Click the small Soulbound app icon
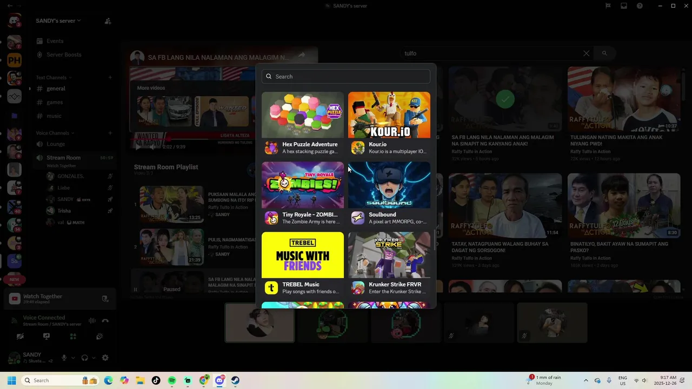The height and width of the screenshot is (389, 692). (358, 218)
